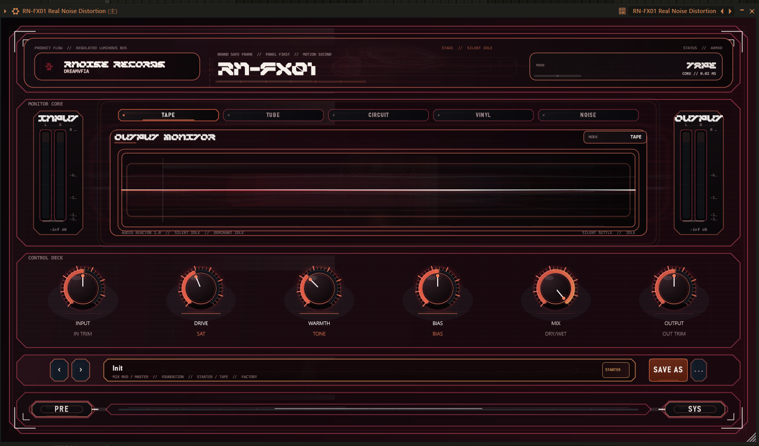Click the resize grip in window corner

click(x=752, y=438)
